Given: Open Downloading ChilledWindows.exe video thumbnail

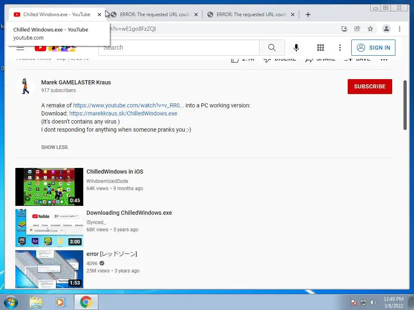Looking at the screenshot, I should 49,228.
